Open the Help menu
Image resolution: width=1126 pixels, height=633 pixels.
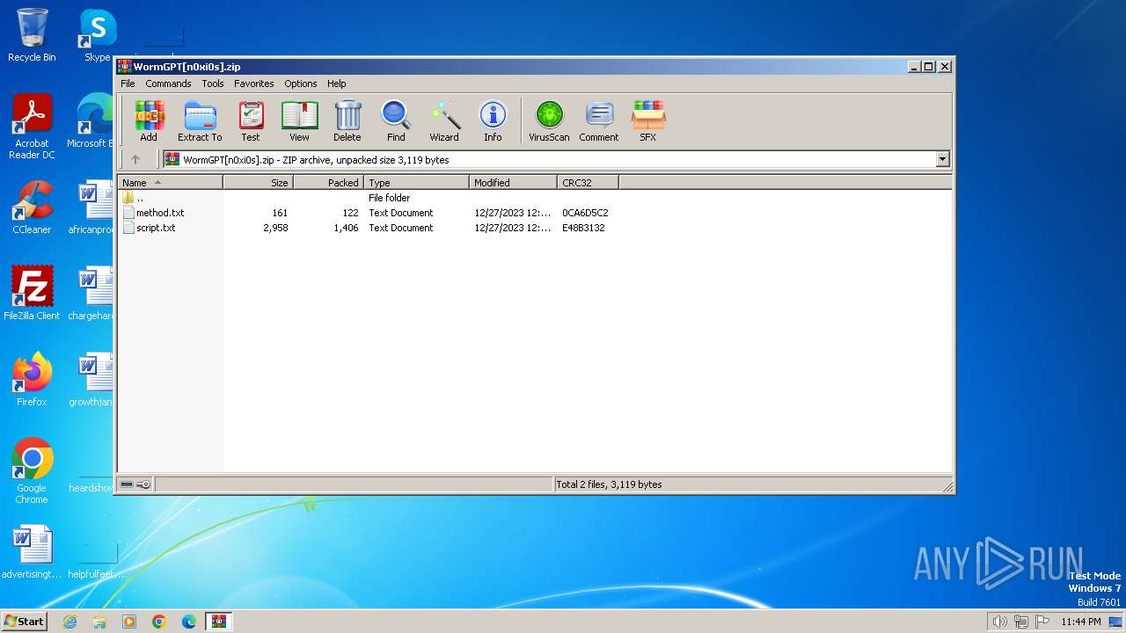point(336,84)
